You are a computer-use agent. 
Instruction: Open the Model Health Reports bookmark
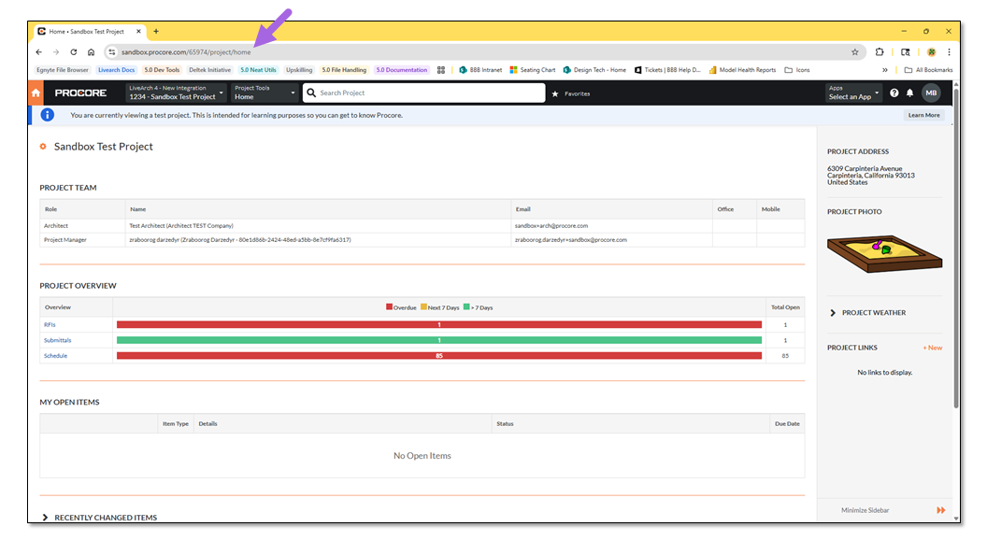[x=743, y=70]
